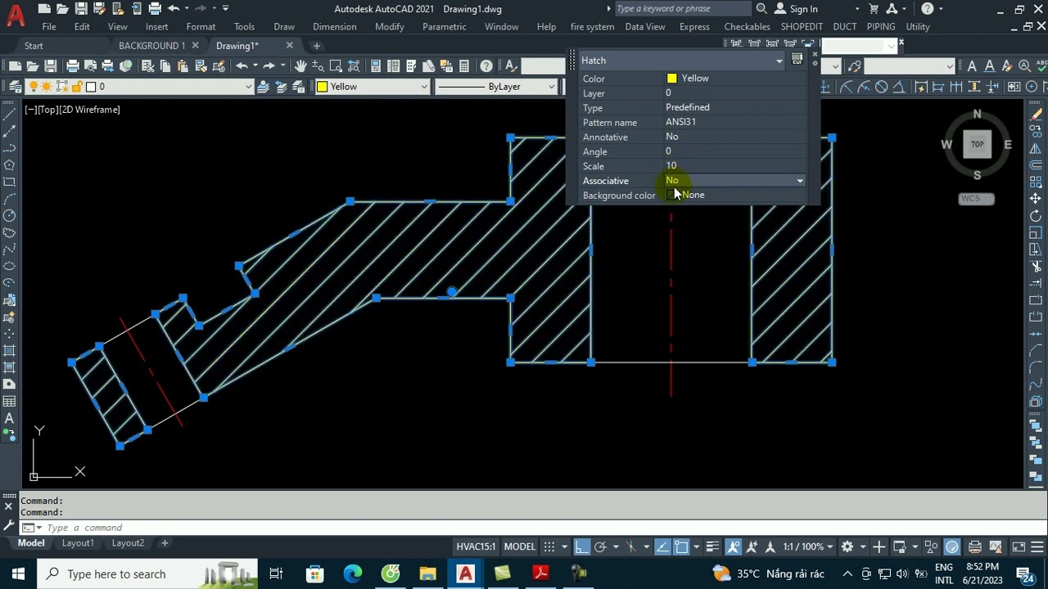Screen dimensions: 1048x589
Task: Click the Workspace Switching gear icon
Action: 847,546
